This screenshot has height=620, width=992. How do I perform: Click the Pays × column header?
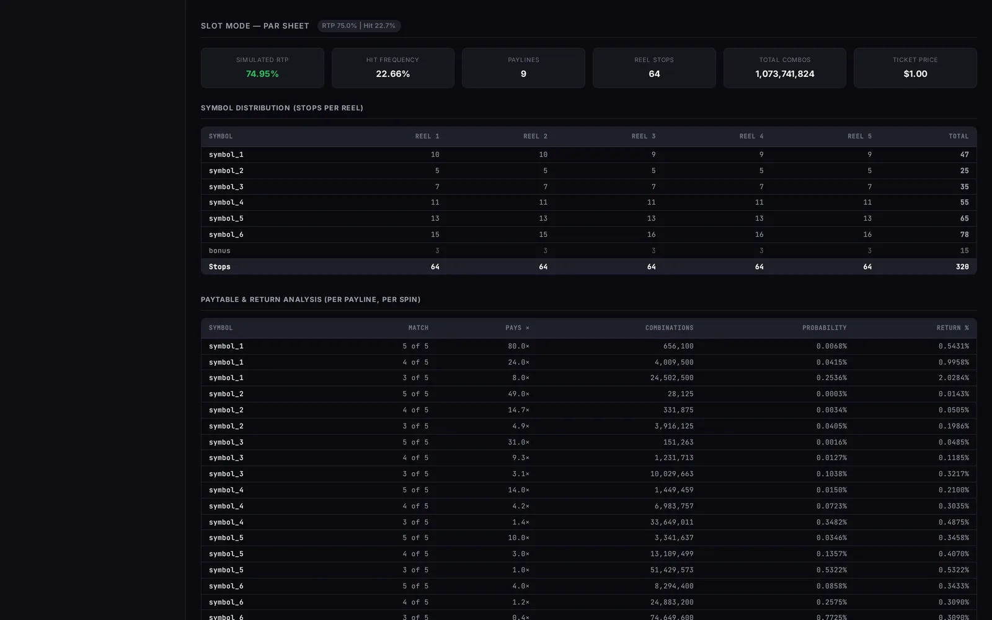518,328
